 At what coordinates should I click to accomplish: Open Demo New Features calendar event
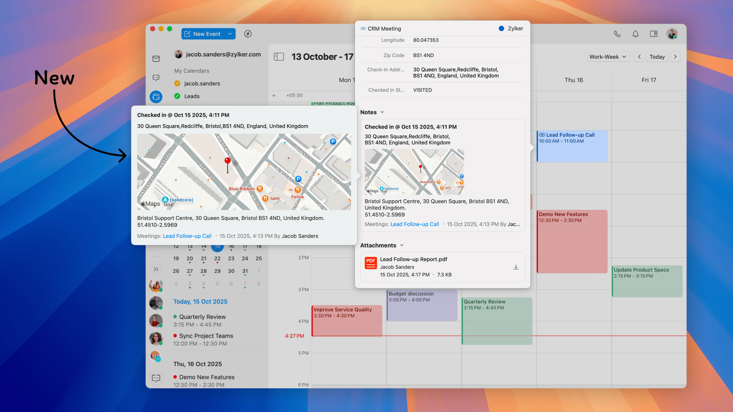[572, 241]
